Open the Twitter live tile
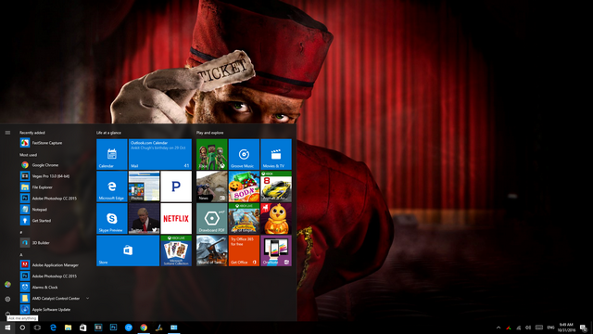This screenshot has width=593, height=334. [x=144, y=219]
